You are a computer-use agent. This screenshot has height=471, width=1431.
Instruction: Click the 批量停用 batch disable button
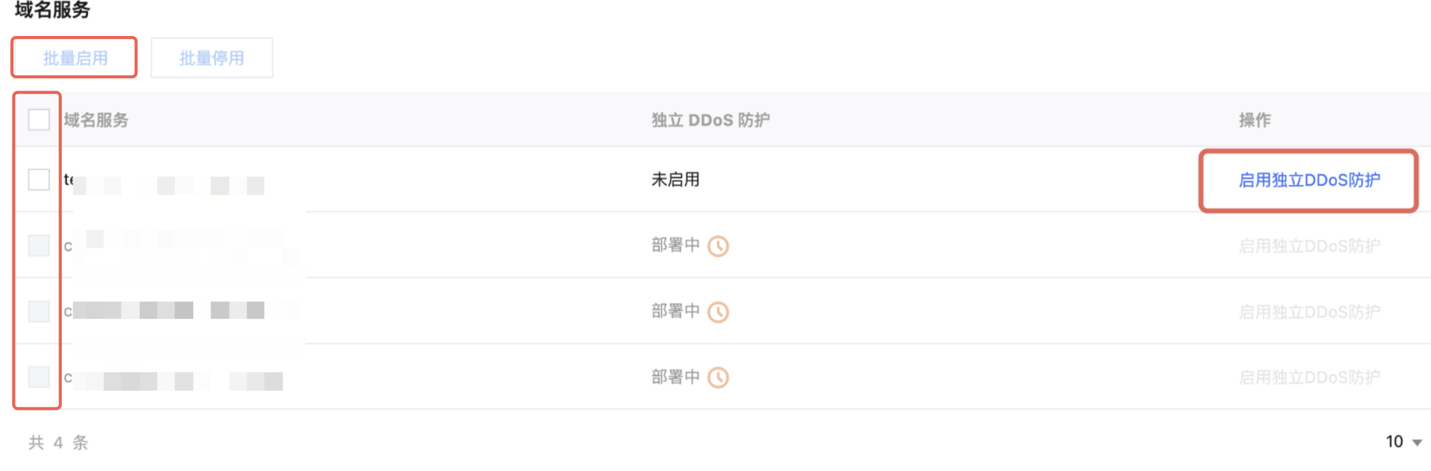[x=212, y=58]
